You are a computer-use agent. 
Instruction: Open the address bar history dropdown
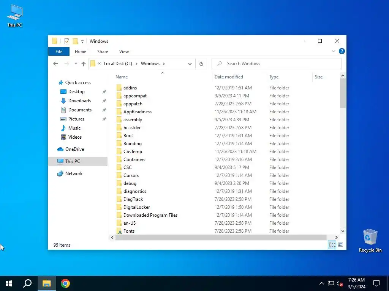click(190, 64)
